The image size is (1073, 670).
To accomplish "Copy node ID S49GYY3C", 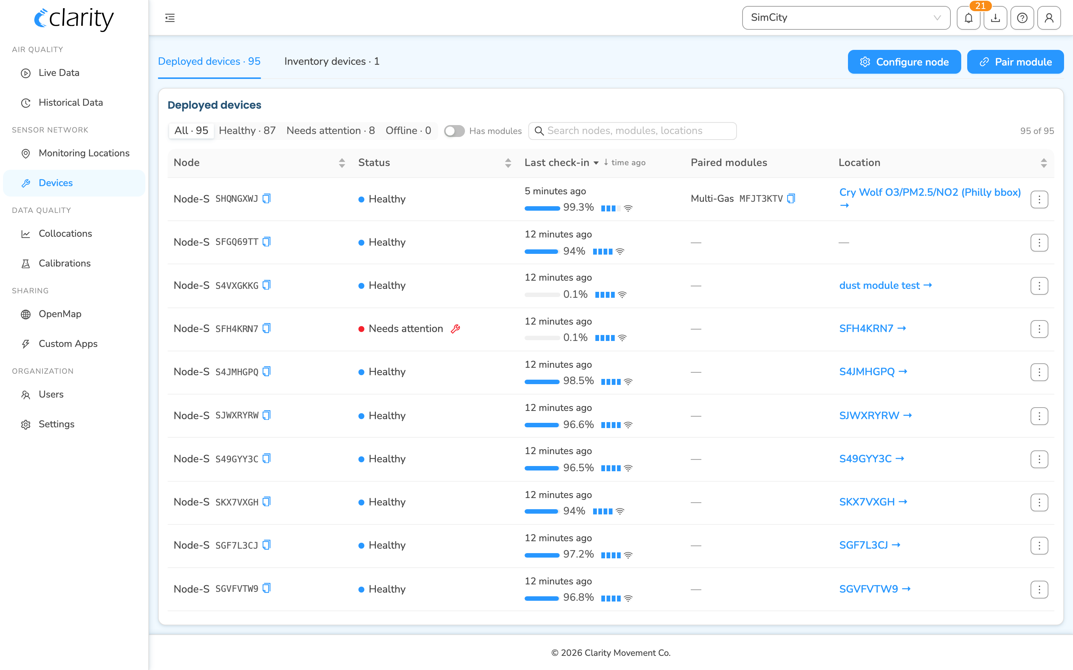I will coord(266,459).
